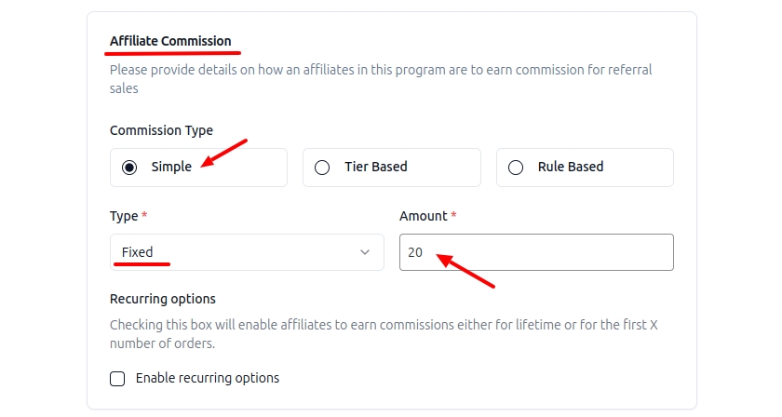Tick the Enable recurring options checkbox
Image resolution: width=782 pixels, height=417 pixels.
tap(117, 378)
